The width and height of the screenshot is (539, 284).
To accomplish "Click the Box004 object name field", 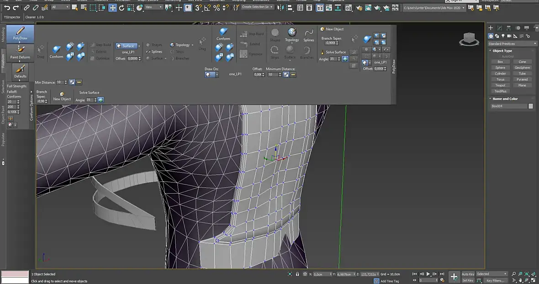I will tap(508, 106).
